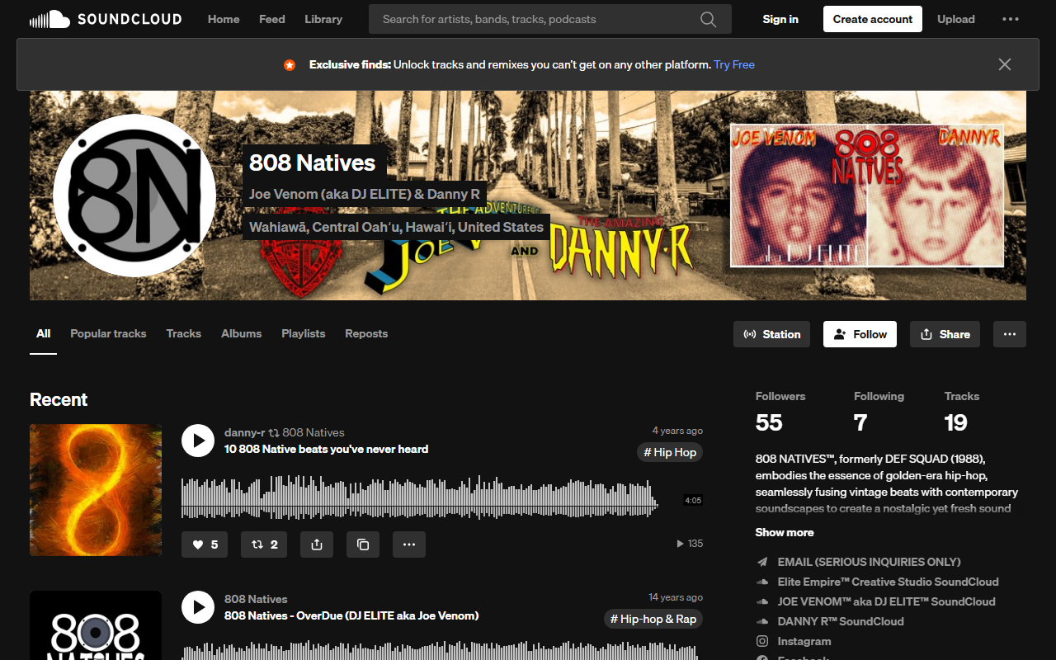
Task: Click the play count 135
Action: point(690,544)
